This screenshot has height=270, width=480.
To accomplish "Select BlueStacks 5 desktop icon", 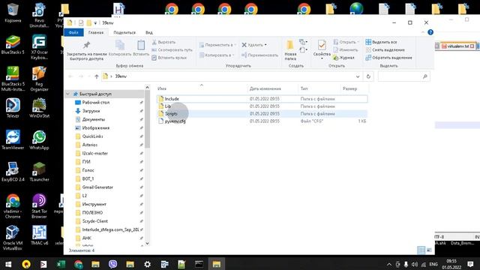I will (13, 45).
